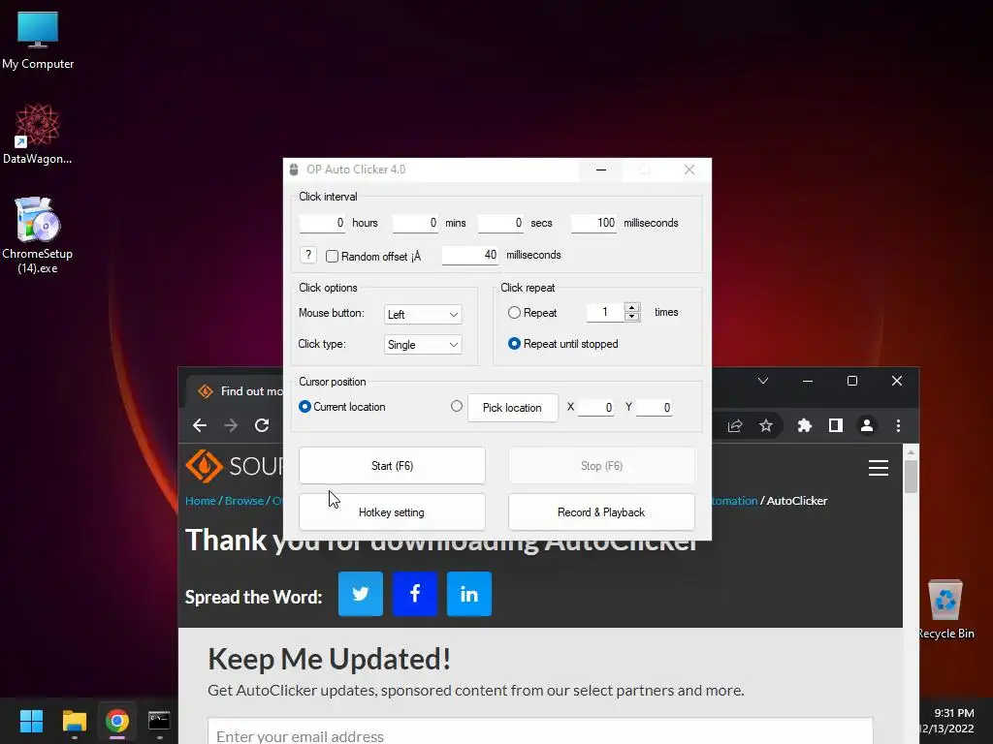The height and width of the screenshot is (744, 993).
Task: Click the Stop (F6) button
Action: click(x=601, y=466)
